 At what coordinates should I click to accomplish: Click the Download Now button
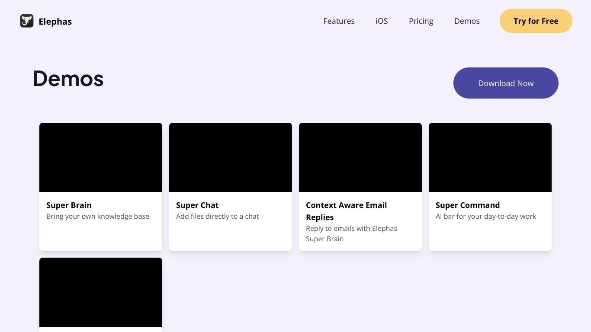[x=506, y=83]
